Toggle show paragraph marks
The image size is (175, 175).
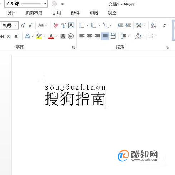tap(165, 25)
